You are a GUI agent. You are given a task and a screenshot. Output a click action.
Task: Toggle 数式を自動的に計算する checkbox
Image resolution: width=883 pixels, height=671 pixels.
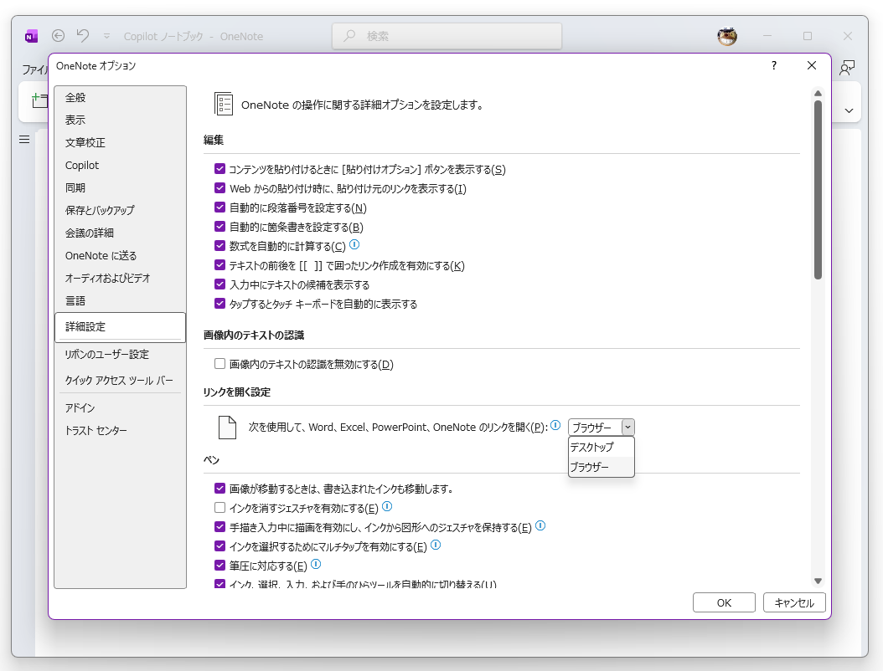pyautogui.click(x=219, y=246)
